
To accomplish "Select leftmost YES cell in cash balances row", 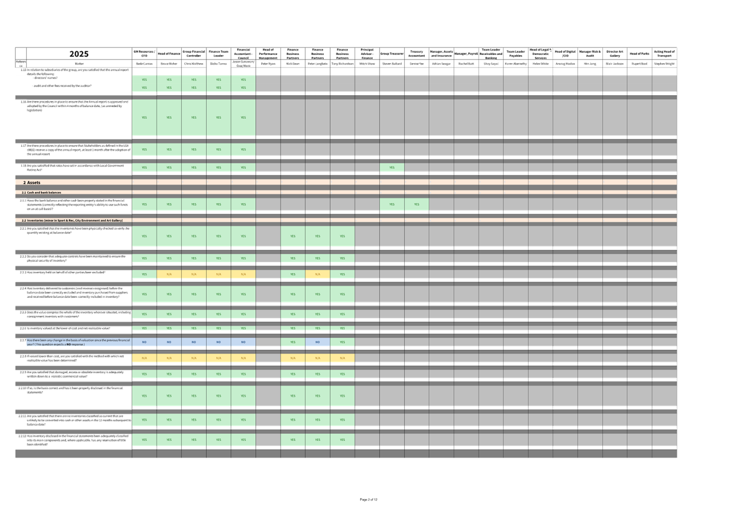I will [144, 204].
